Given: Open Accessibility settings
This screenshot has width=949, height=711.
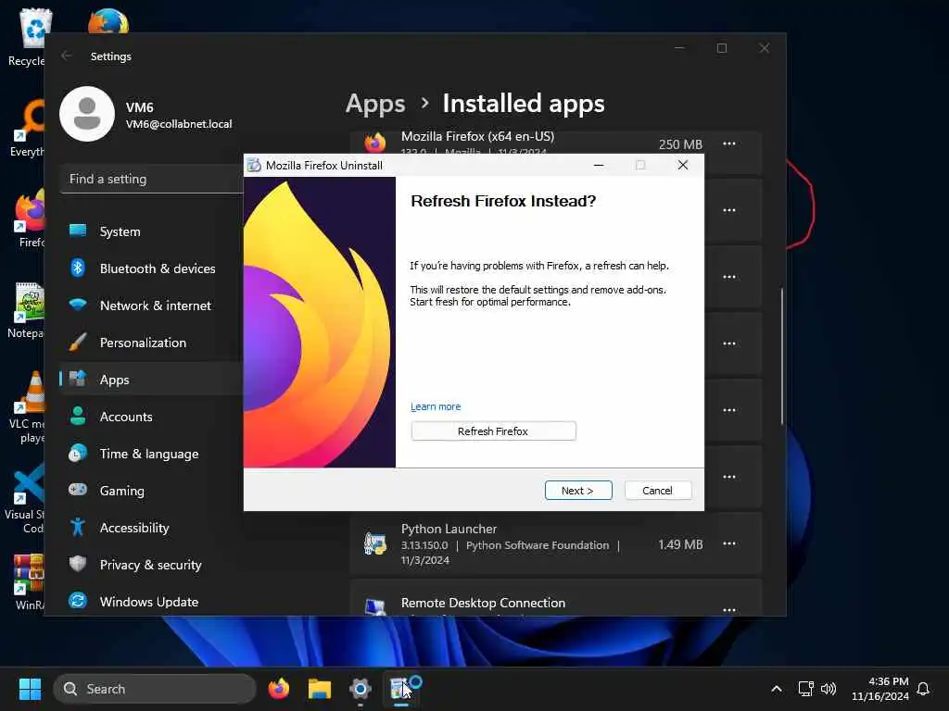Looking at the screenshot, I should (x=151, y=528).
